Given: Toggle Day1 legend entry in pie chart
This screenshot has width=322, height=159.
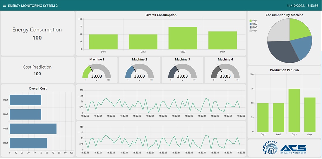Looking at the screenshot, I should [253, 20].
